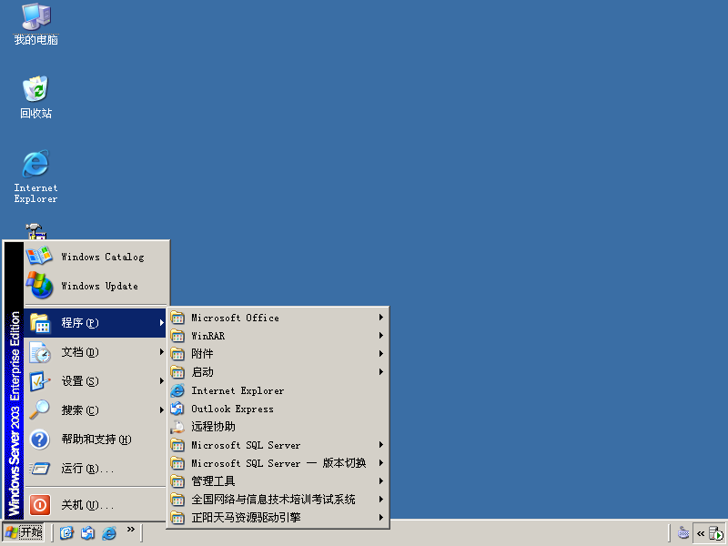
Task: Expand Microsoft Office submenu arrow
Action: click(380, 318)
